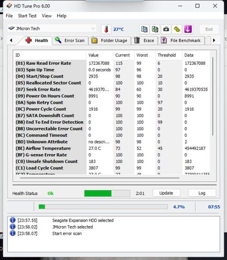The height and width of the screenshot is (260, 227).
Task: Click info icon beside Start error scan
Action: (x=12, y=233)
